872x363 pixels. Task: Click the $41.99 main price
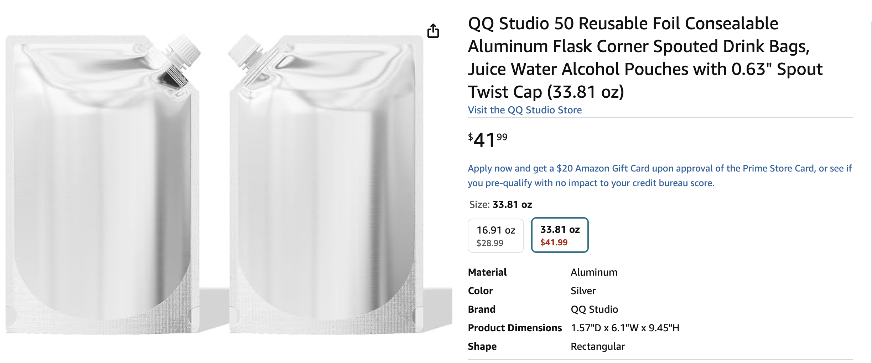click(x=487, y=139)
